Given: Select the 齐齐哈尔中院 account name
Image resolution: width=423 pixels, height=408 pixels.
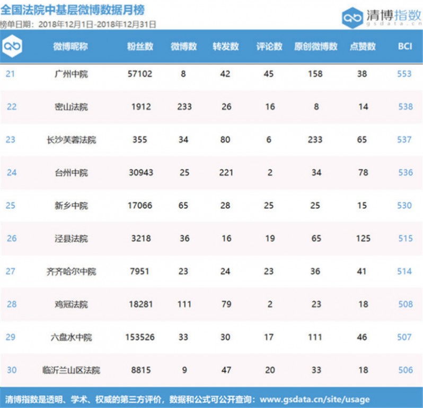Looking at the screenshot, I should [x=71, y=271].
